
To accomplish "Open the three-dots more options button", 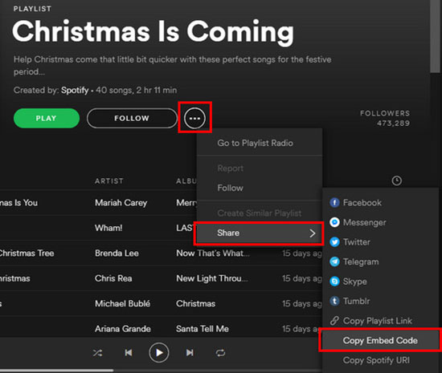I will click(194, 118).
